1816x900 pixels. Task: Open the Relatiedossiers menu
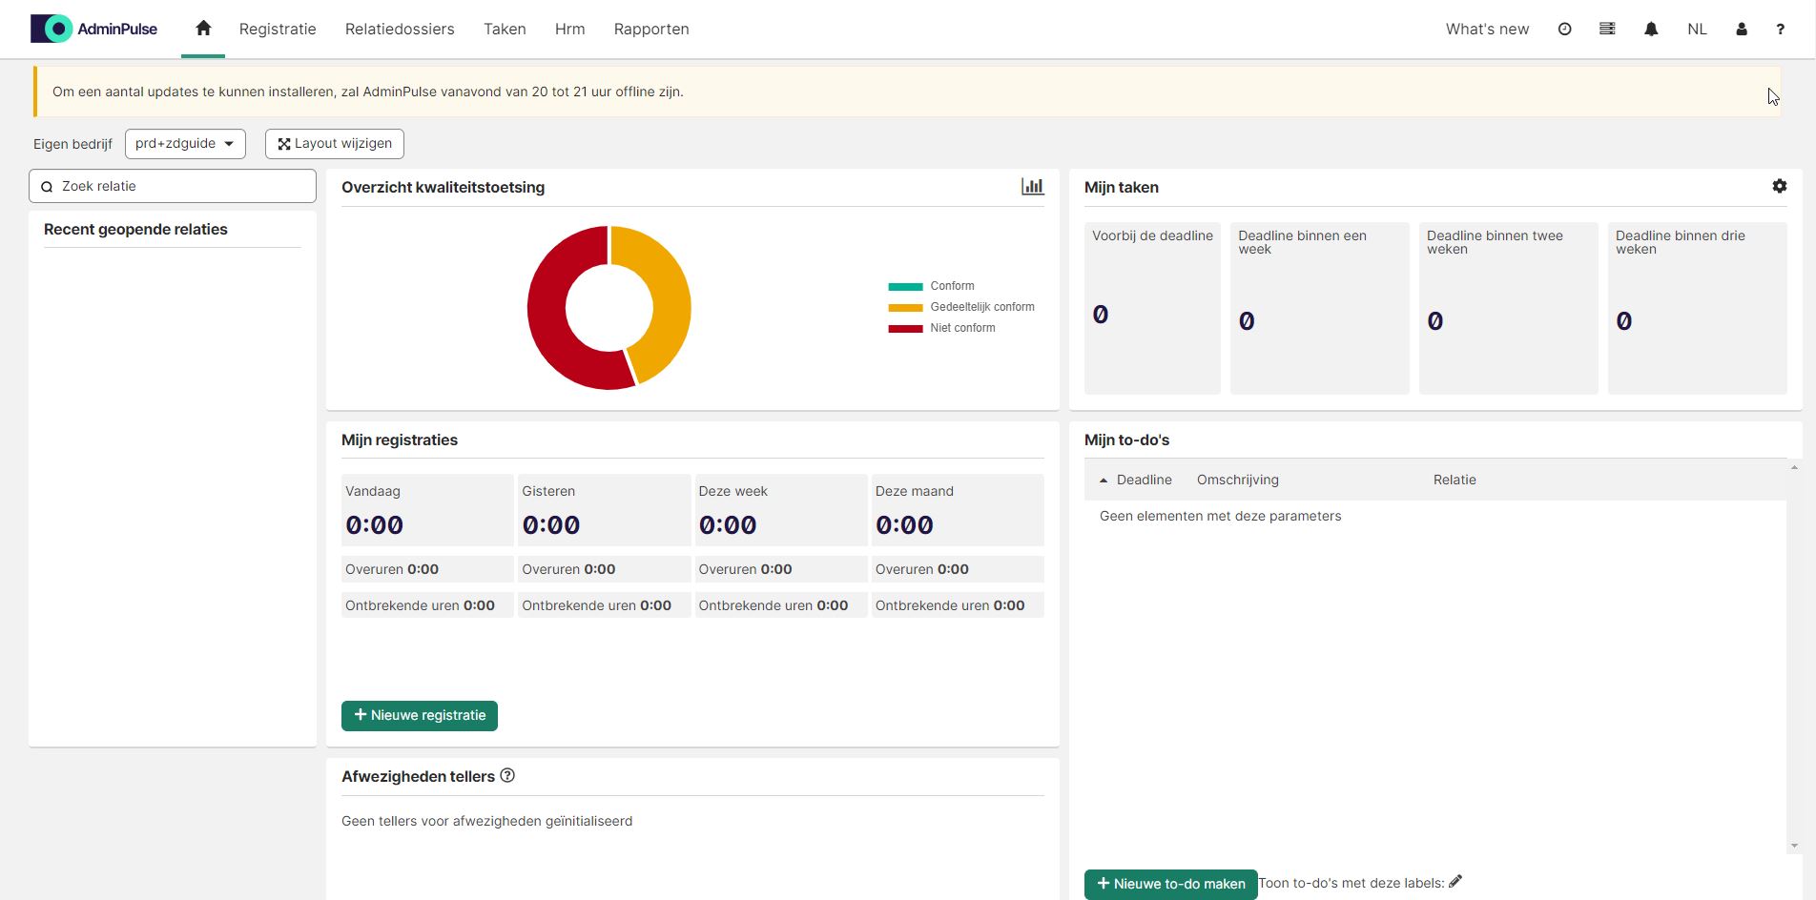coord(400,30)
